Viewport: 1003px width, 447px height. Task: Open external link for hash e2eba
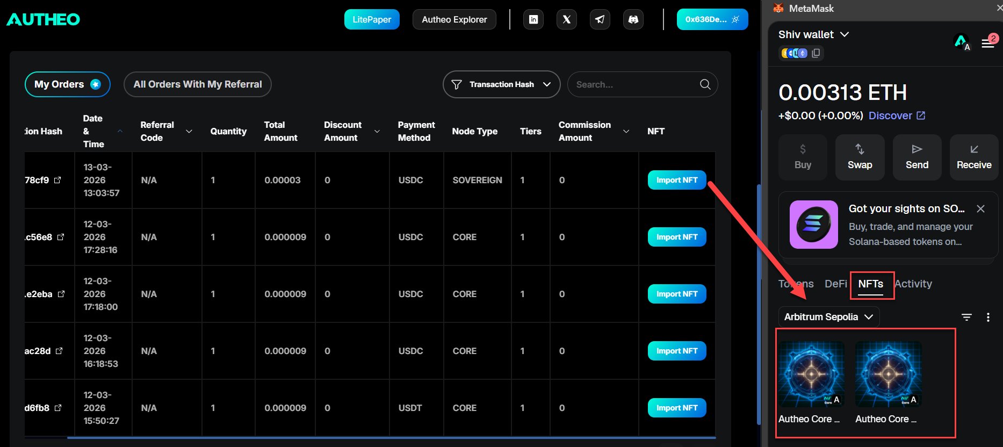61,294
